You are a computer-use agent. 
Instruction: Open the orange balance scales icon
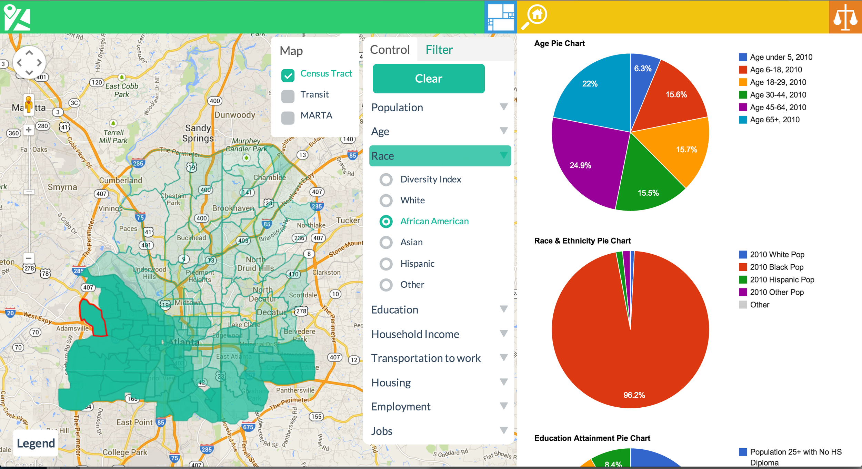click(x=845, y=17)
